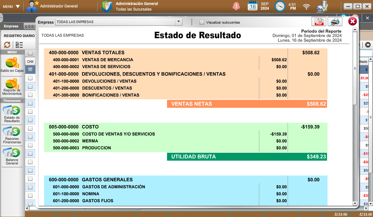The width and height of the screenshot is (373, 217).
Task: Toggle the CHK header checkbox
Action: click(x=30, y=53)
